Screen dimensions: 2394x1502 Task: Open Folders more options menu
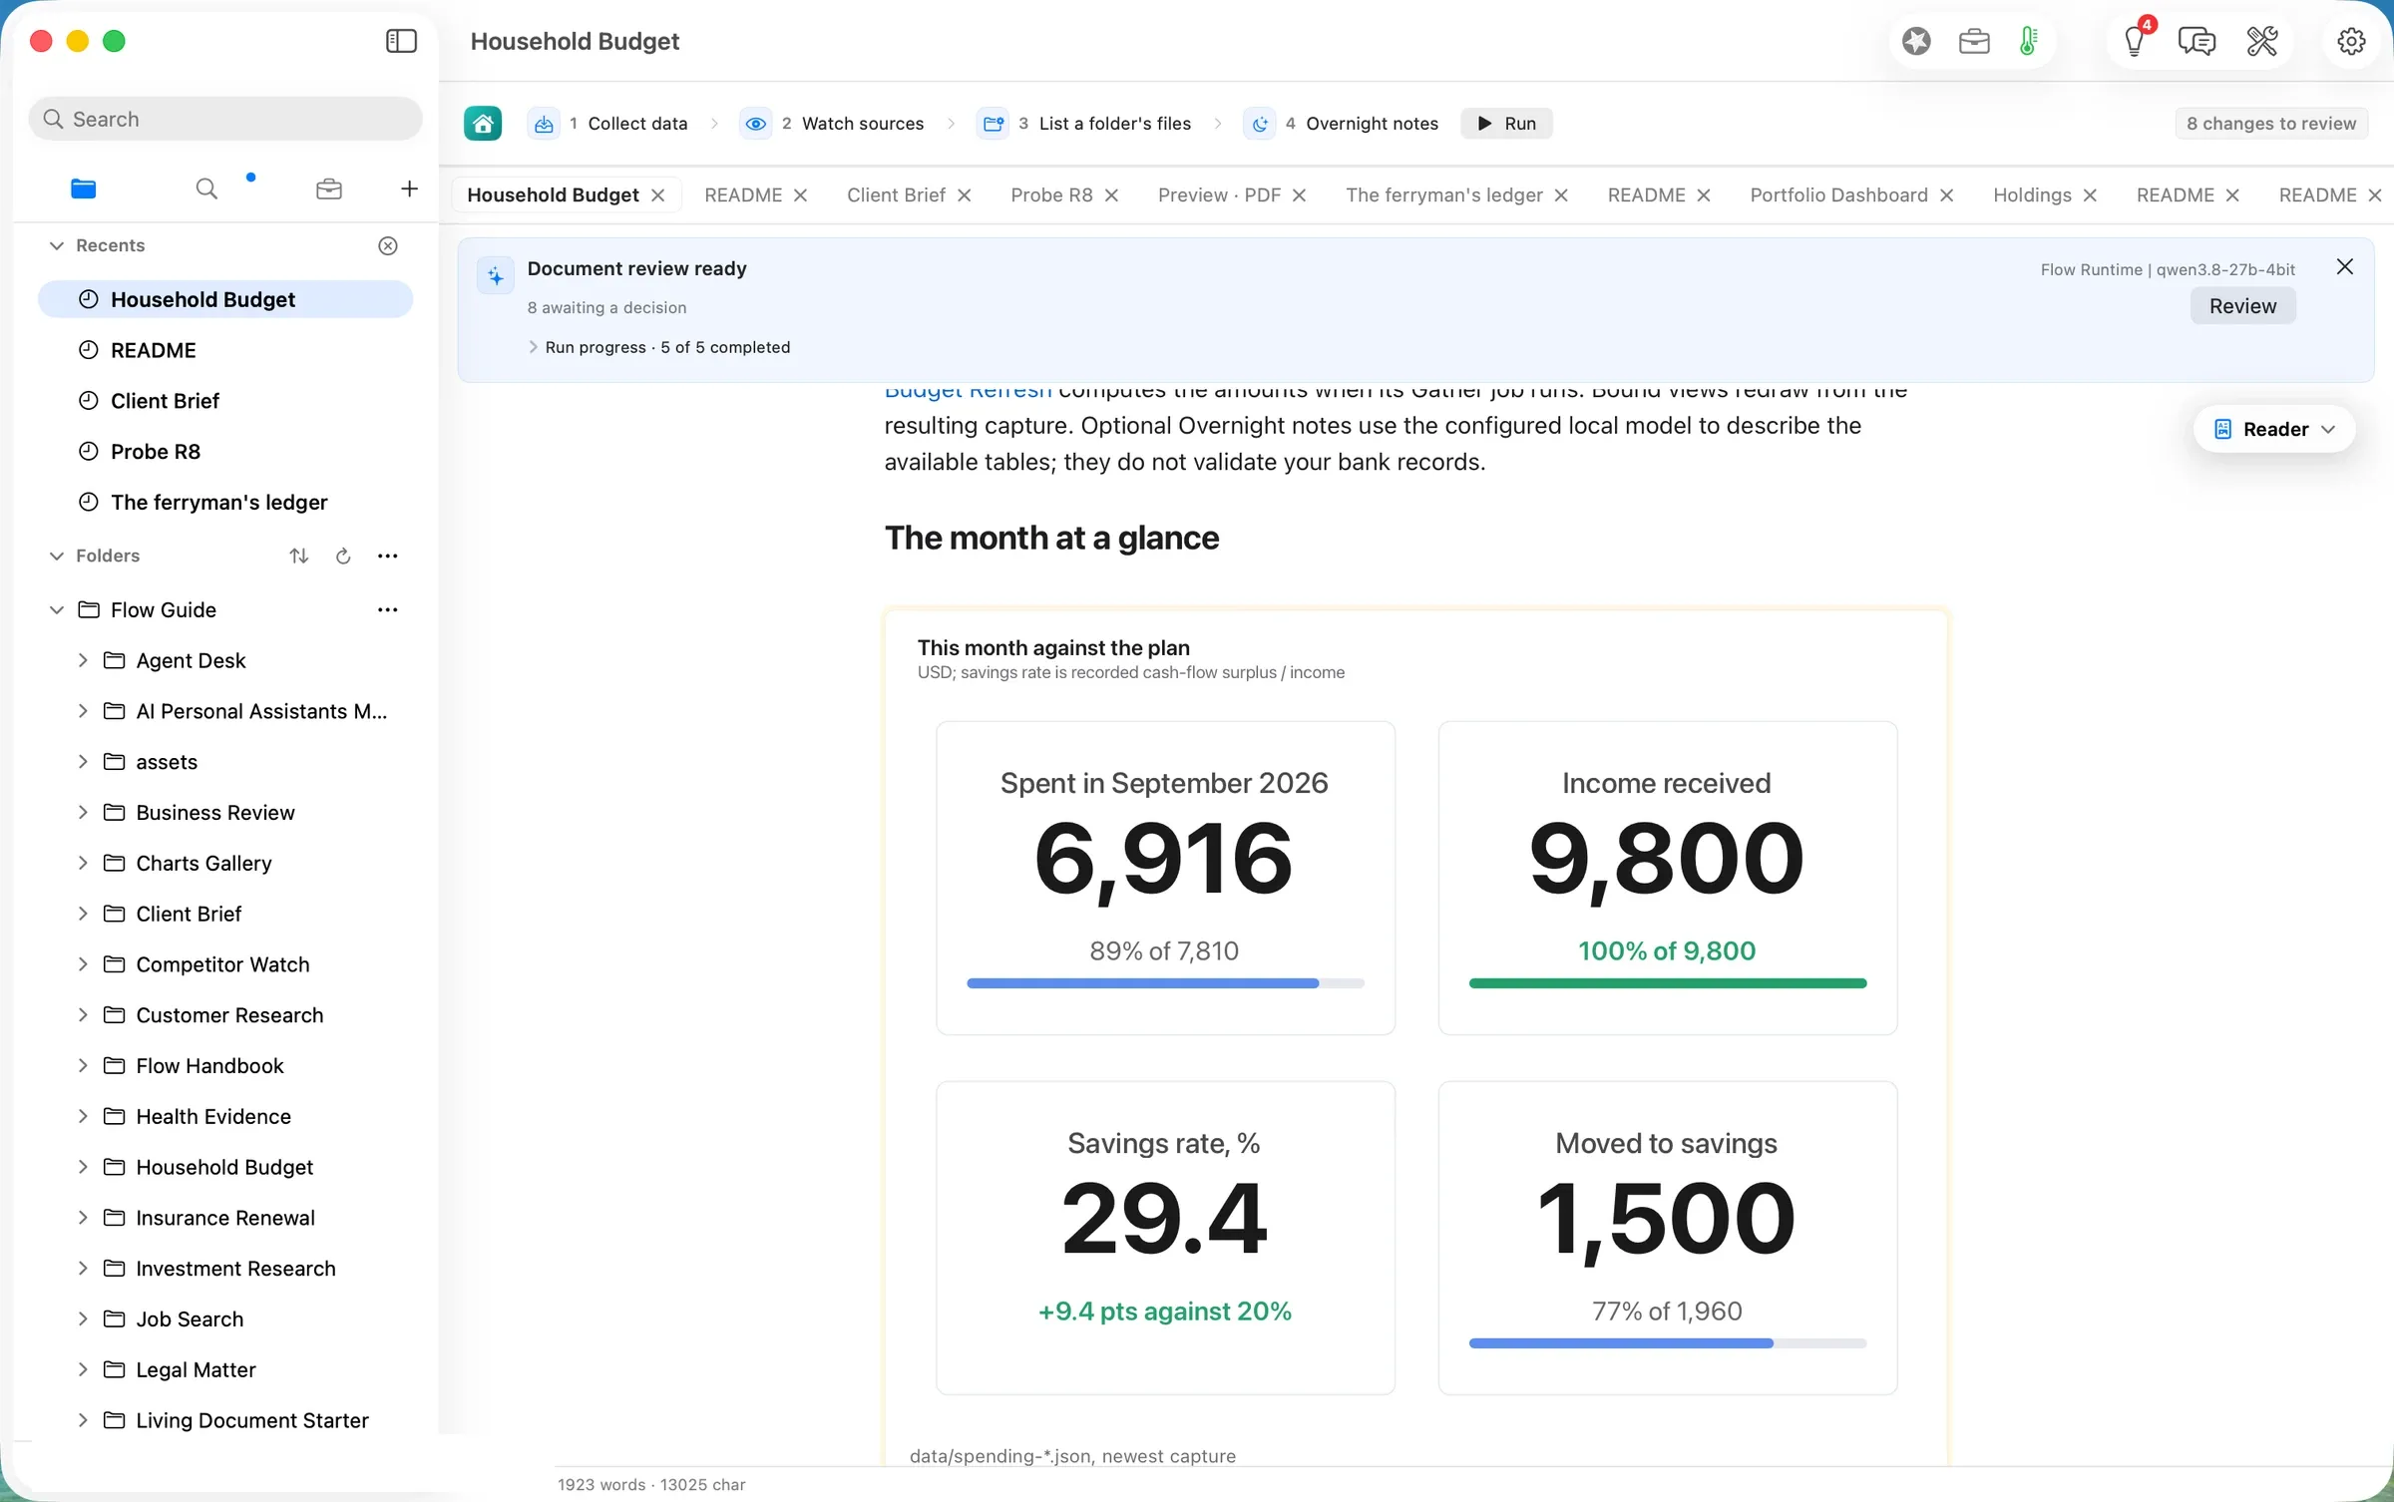388,556
